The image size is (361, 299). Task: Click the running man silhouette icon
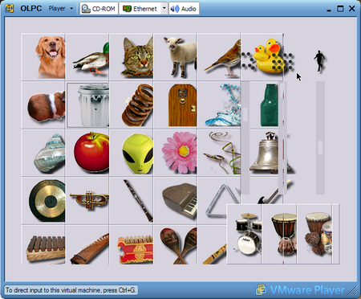pos(319,60)
